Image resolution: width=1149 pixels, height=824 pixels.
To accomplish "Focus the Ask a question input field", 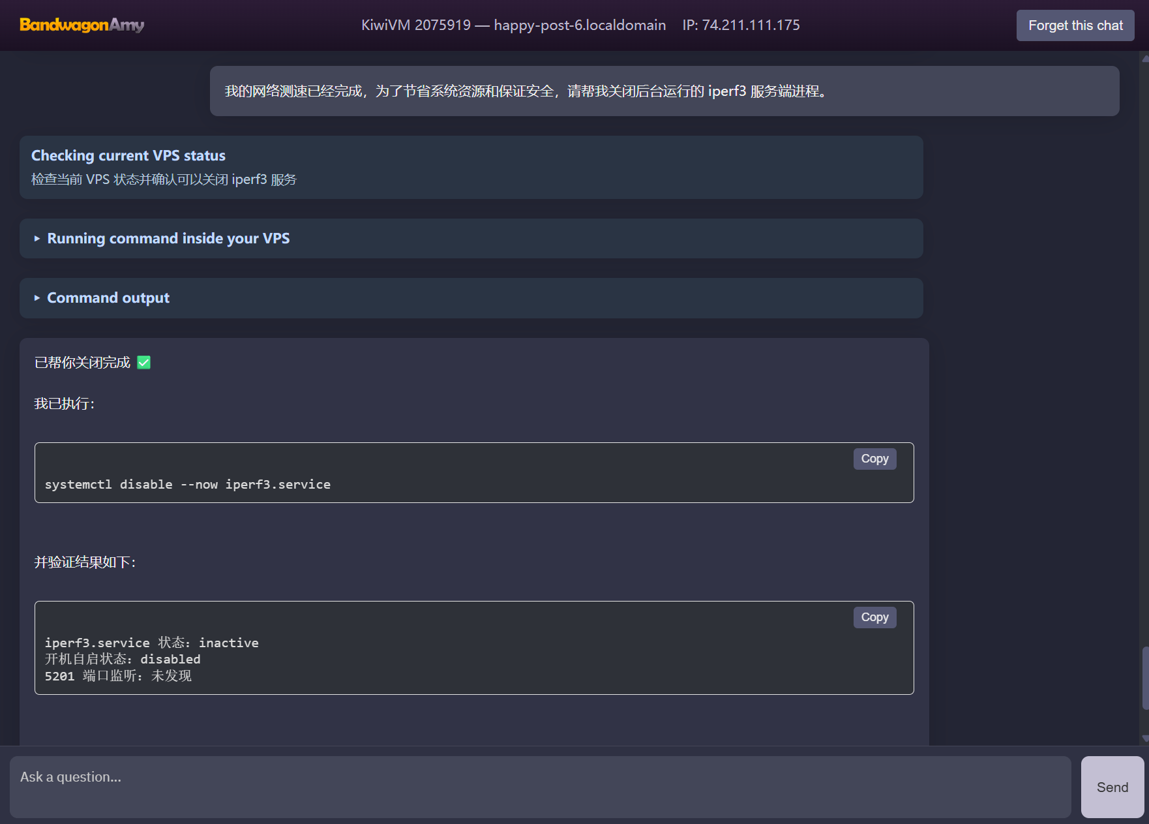I will click(540, 787).
